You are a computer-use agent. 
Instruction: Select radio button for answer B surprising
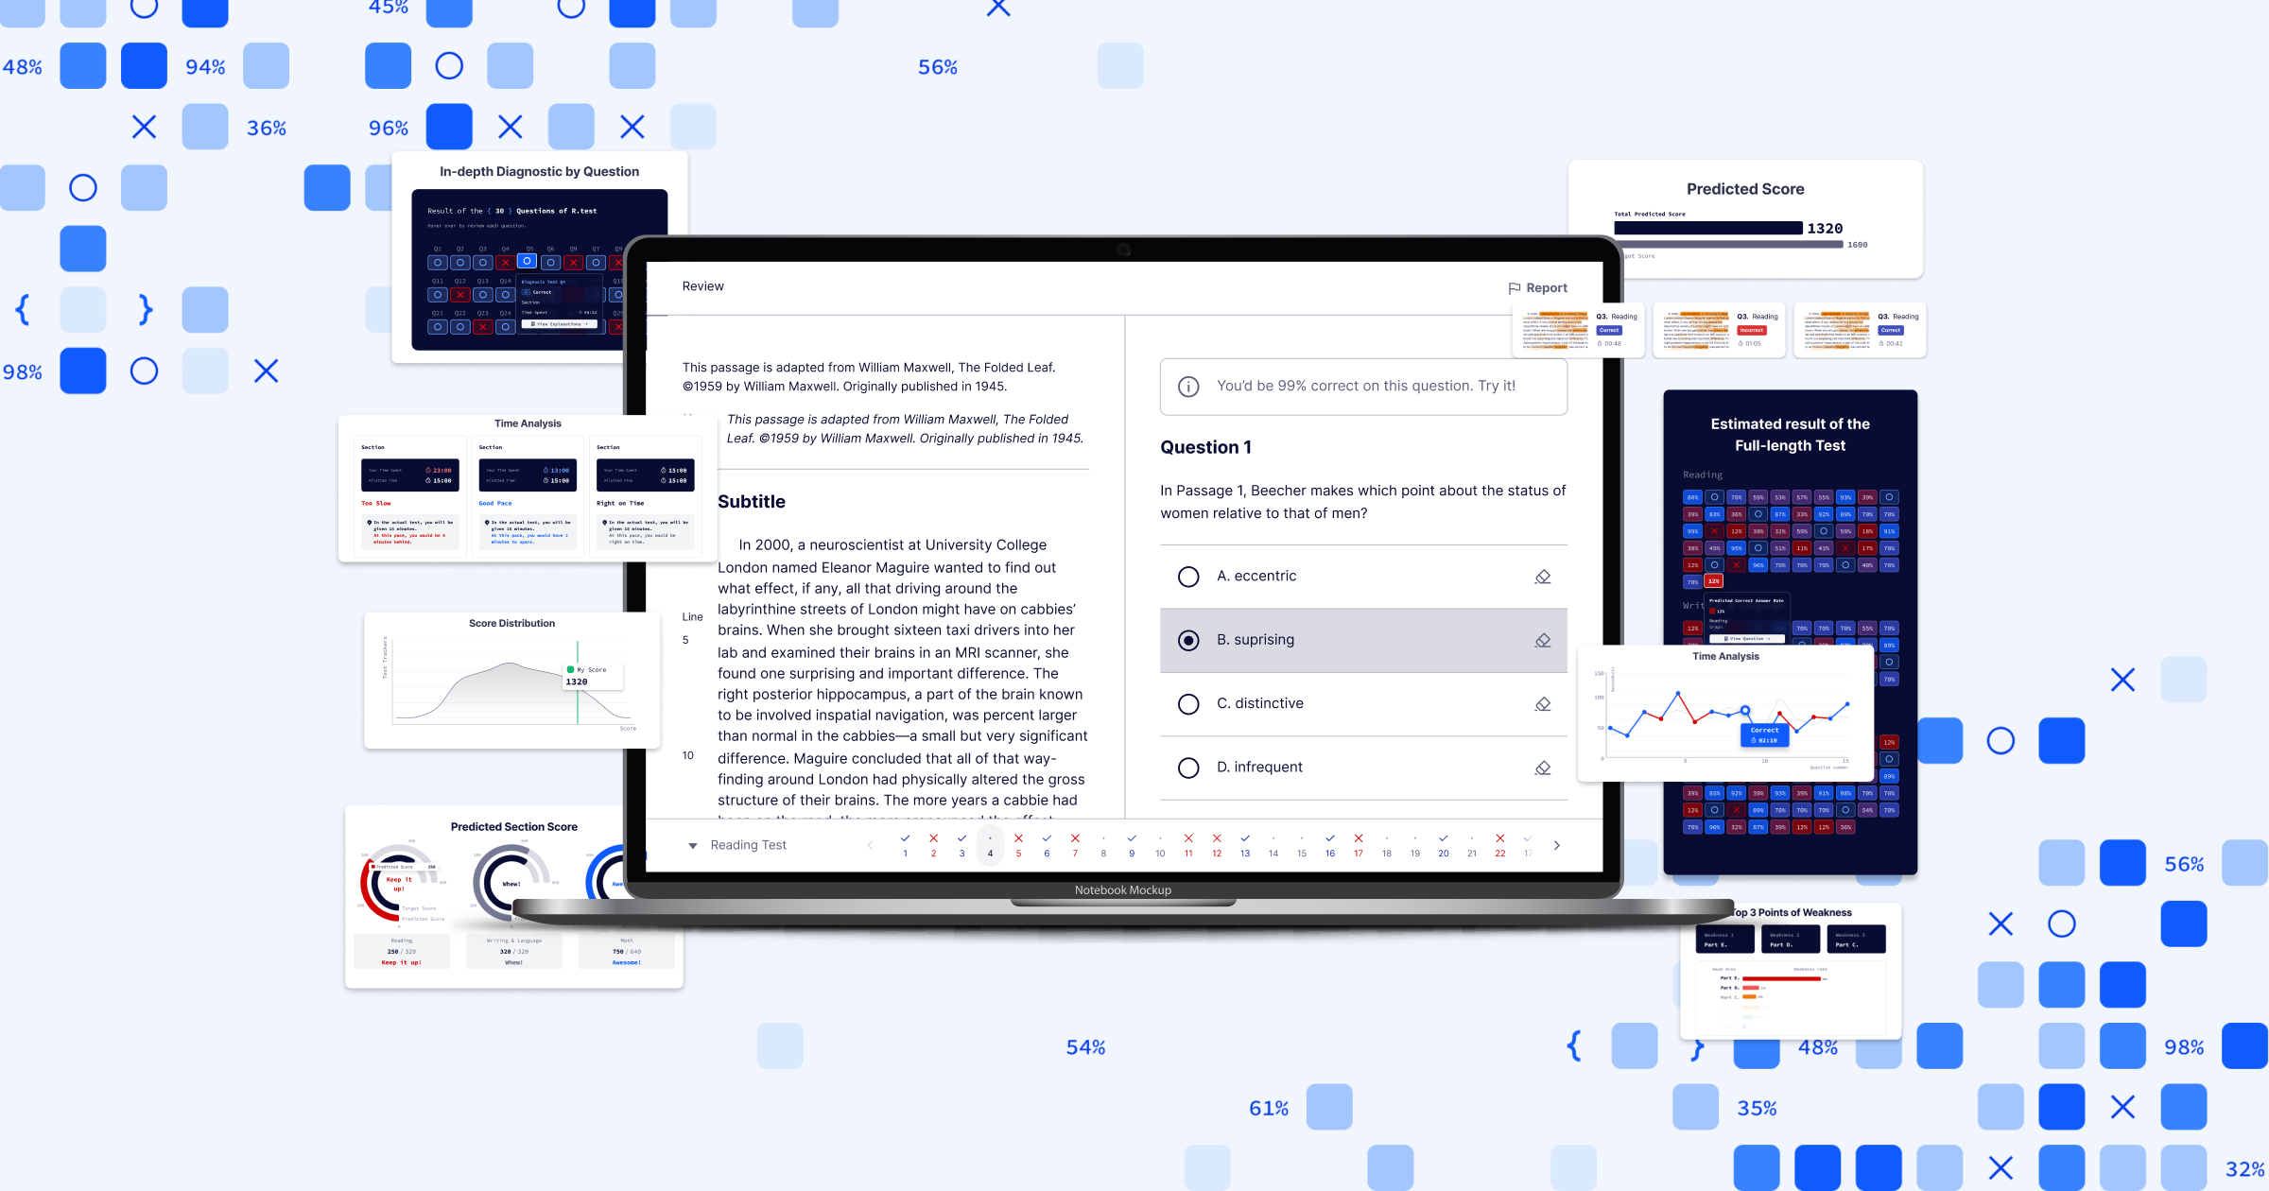point(1187,637)
